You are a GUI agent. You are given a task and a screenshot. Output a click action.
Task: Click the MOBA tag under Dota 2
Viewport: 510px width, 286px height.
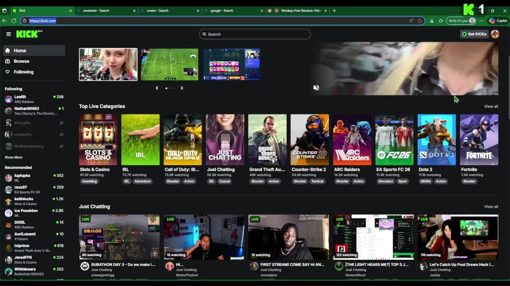pos(426,181)
